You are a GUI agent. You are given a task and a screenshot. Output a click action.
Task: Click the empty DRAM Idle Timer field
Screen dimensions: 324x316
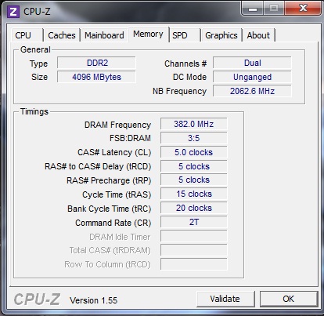194,236
